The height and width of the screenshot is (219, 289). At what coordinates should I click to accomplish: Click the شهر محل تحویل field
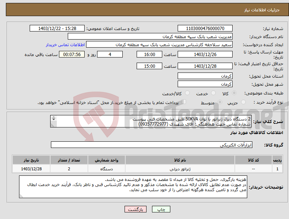(205, 84)
